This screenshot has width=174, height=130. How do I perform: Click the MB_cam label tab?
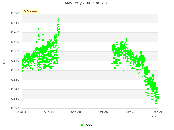coord(30,11)
